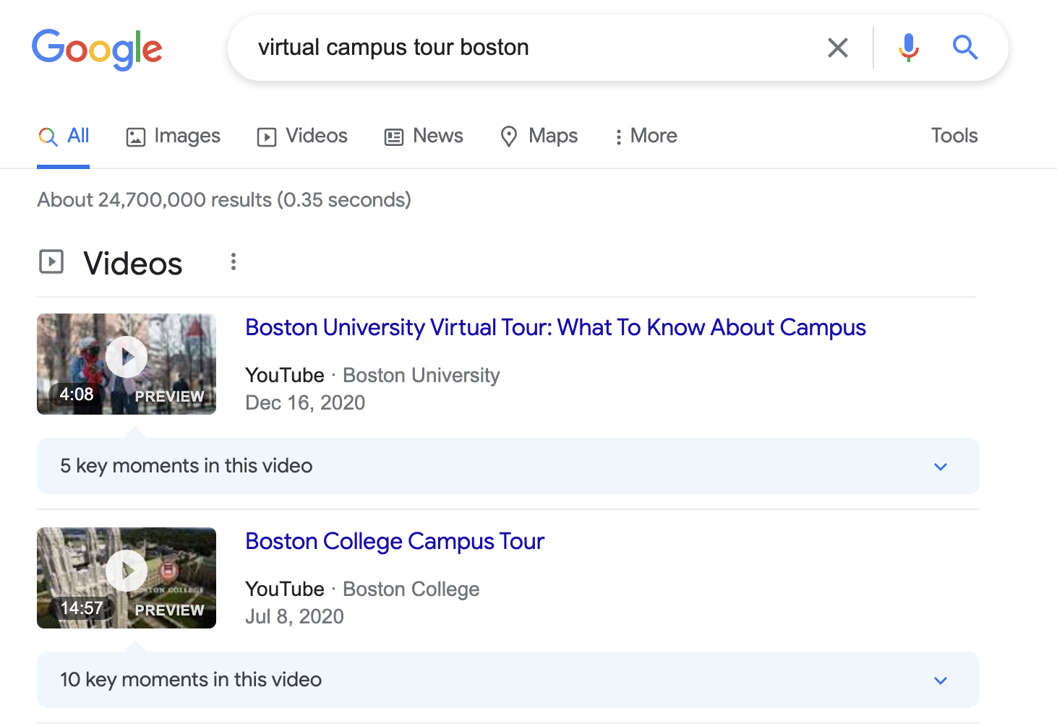This screenshot has height=726, width=1057.
Task: Open the More search categories dropdown
Action: coord(645,136)
